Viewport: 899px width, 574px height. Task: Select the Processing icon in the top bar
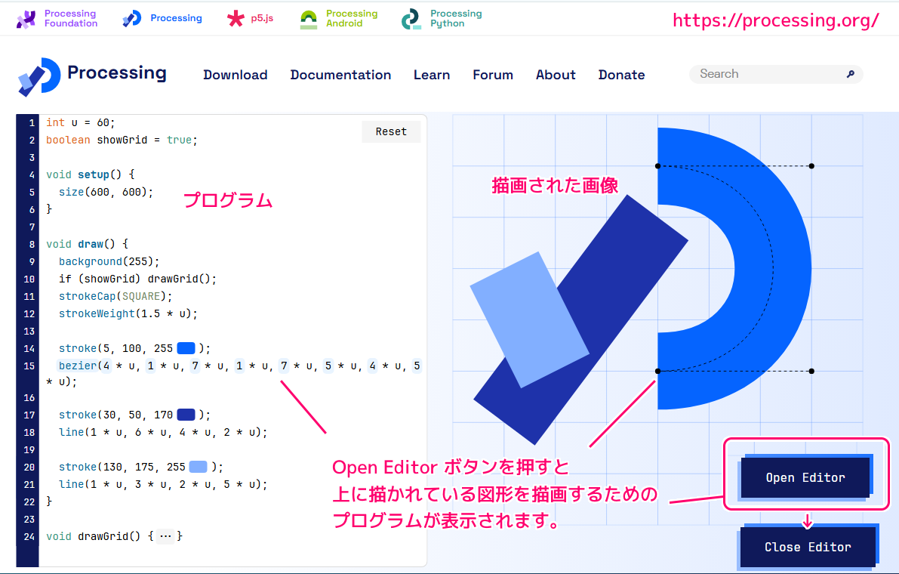131,17
